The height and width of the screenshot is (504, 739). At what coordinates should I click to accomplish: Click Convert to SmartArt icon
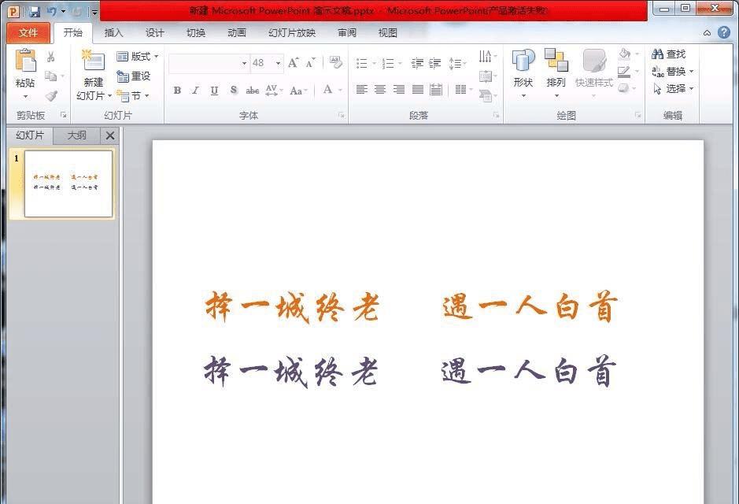pos(485,96)
